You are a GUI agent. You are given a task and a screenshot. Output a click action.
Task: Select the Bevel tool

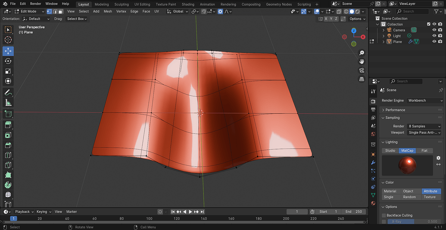(x=8, y=145)
